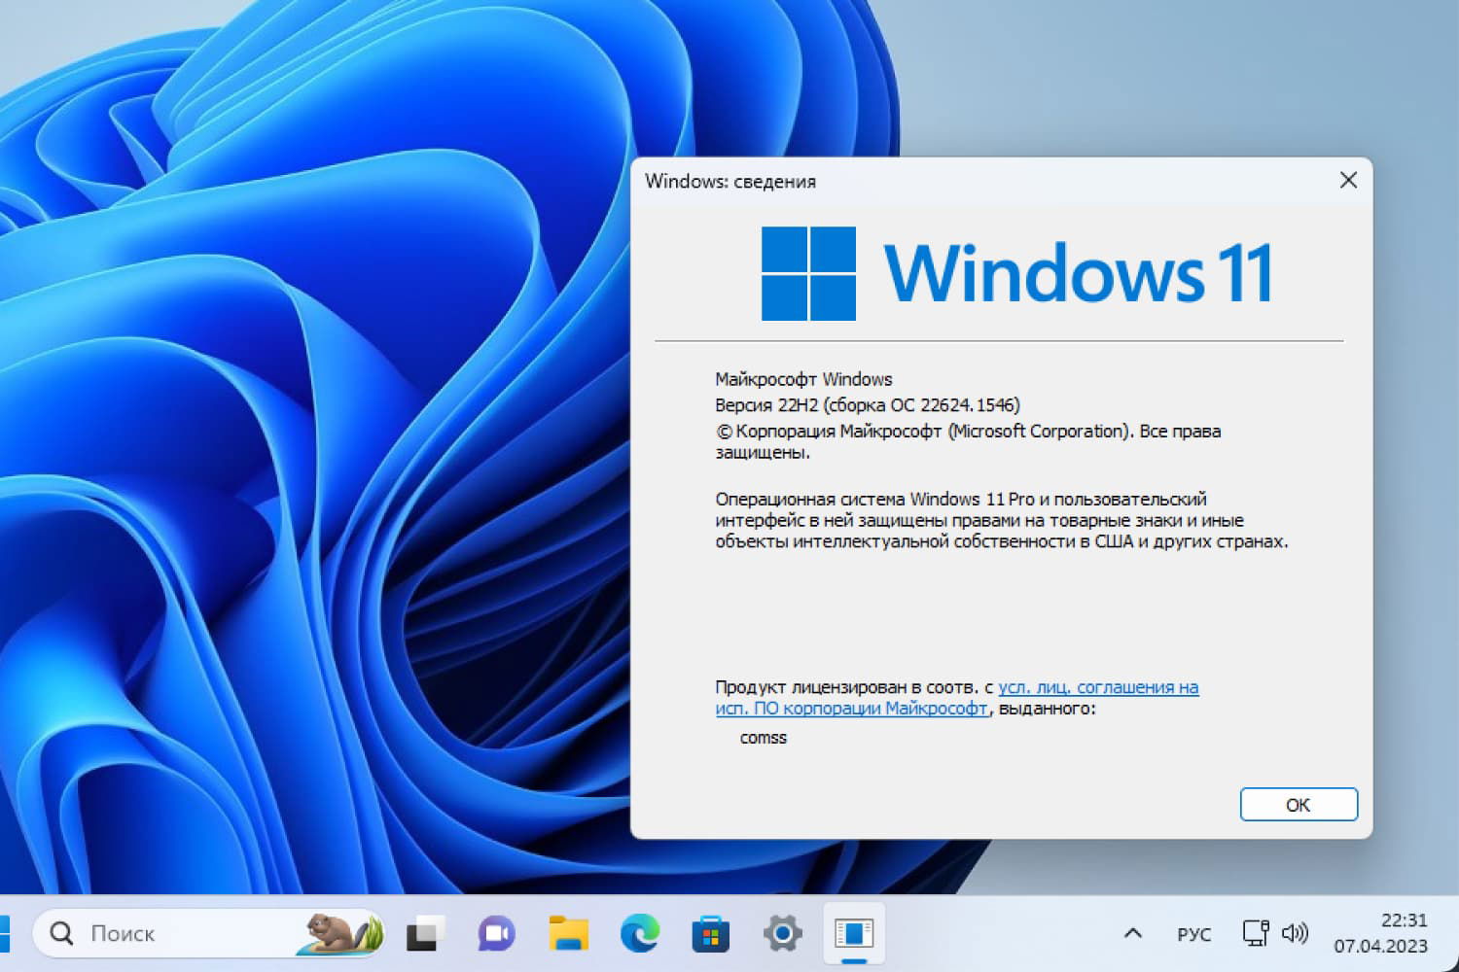The width and height of the screenshot is (1459, 972).
Task: Open the license agreement link
Action: pyautogui.click(x=1099, y=687)
